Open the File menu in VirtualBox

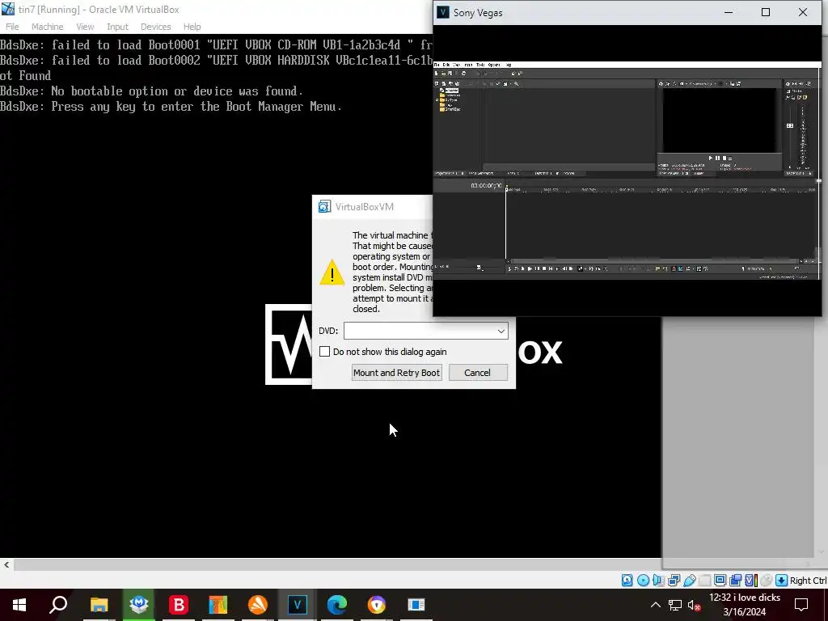(x=12, y=27)
